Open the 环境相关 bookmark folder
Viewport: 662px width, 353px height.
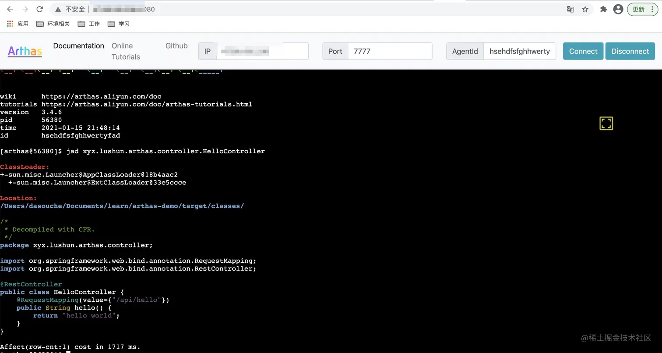point(53,24)
